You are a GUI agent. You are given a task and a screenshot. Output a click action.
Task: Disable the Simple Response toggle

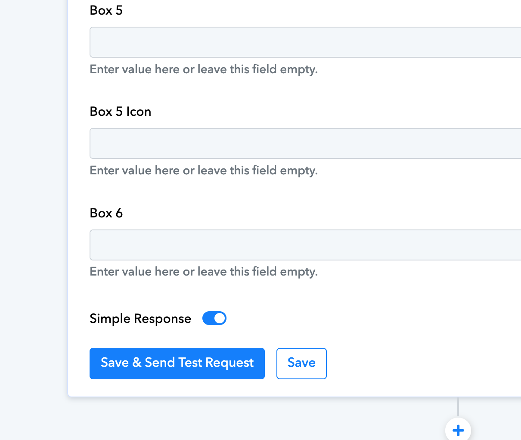pos(214,318)
